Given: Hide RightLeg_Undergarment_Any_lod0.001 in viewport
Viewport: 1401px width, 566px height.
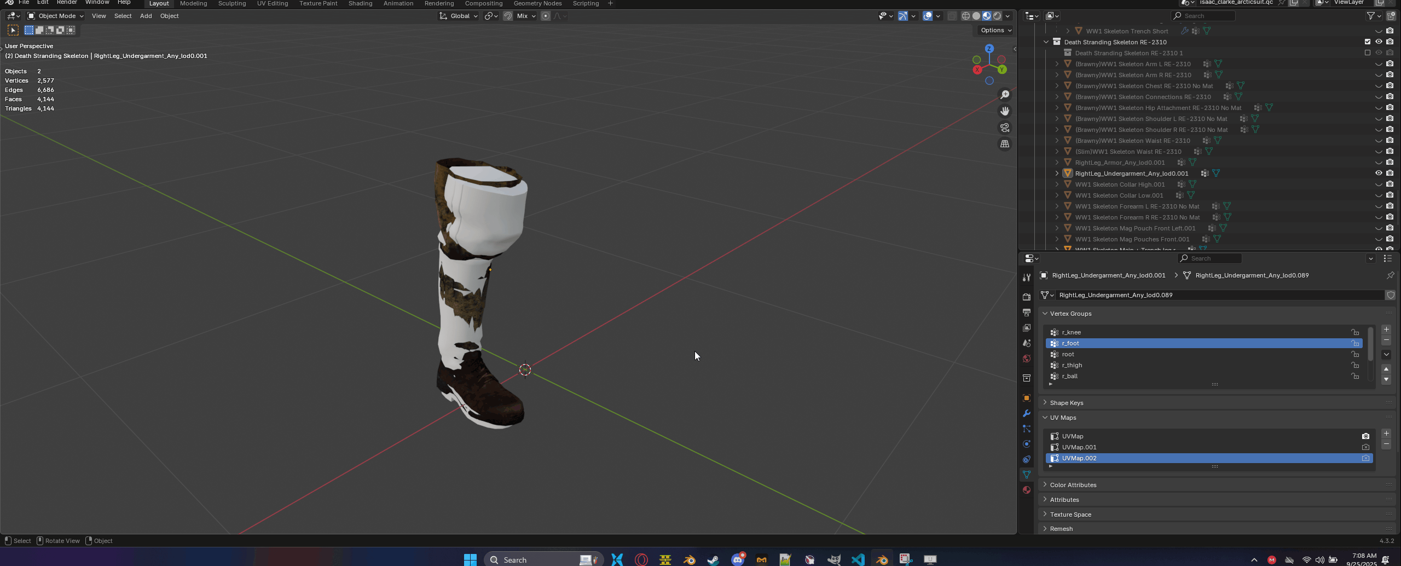Looking at the screenshot, I should pyautogui.click(x=1379, y=174).
